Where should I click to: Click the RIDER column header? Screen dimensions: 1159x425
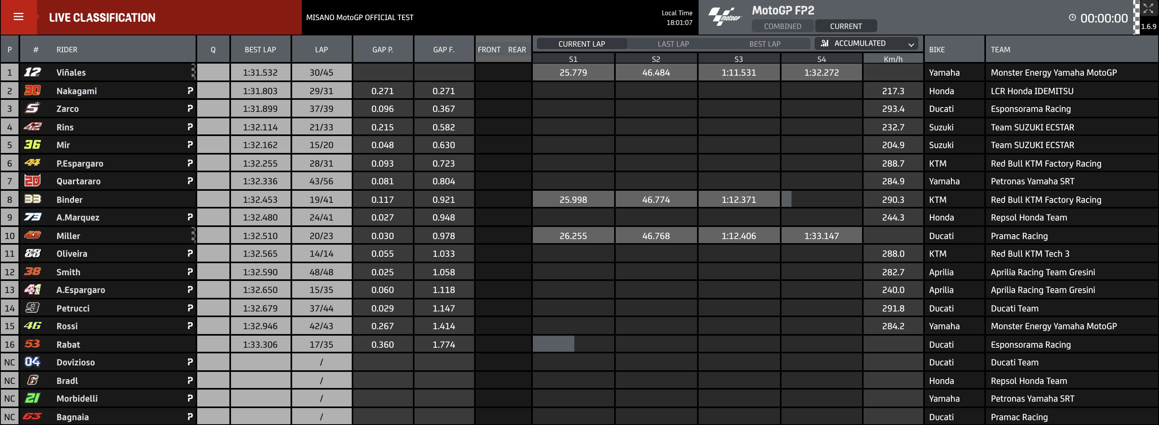67,50
